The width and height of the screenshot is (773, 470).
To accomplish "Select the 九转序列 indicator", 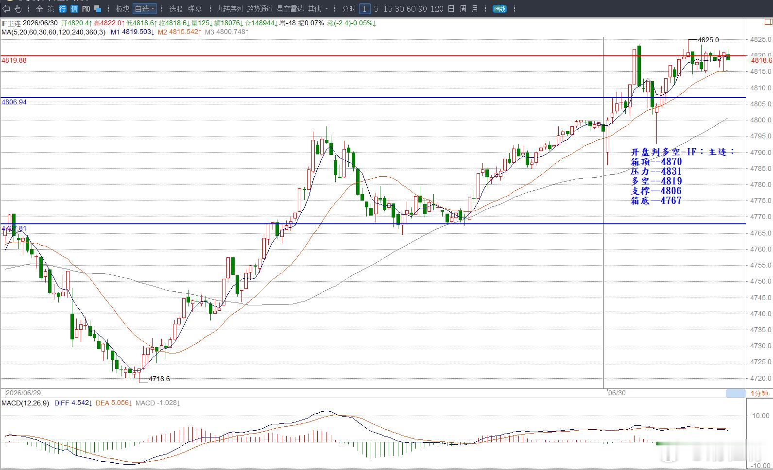I will click(x=229, y=9).
